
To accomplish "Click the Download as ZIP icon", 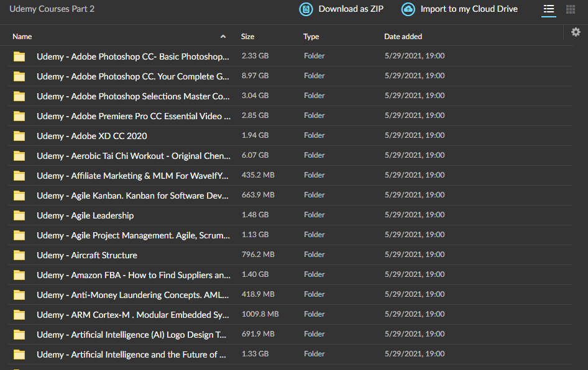I will click(306, 9).
